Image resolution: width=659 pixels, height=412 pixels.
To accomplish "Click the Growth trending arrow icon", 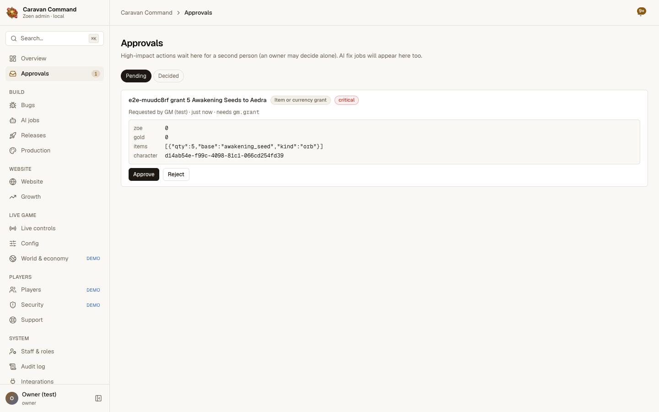I will (13, 197).
